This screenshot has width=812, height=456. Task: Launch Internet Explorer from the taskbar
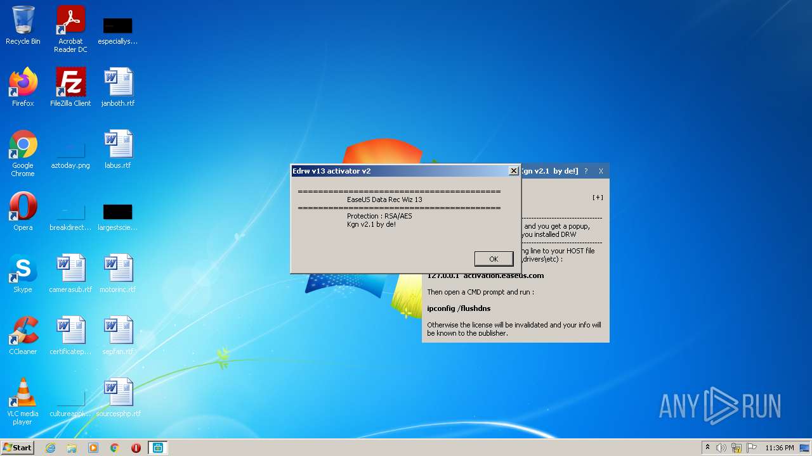[x=50, y=448]
